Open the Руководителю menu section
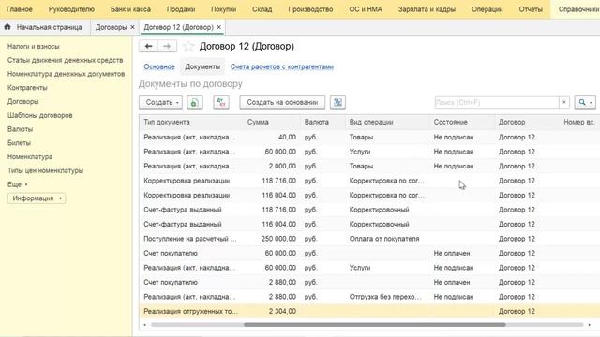 pos(71,9)
